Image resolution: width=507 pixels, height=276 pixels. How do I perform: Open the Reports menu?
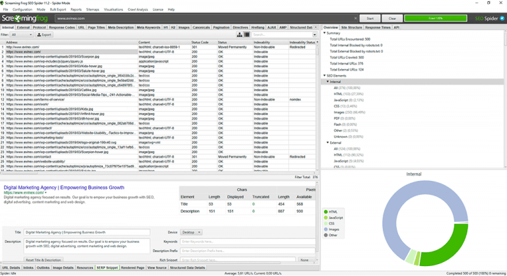76,9
